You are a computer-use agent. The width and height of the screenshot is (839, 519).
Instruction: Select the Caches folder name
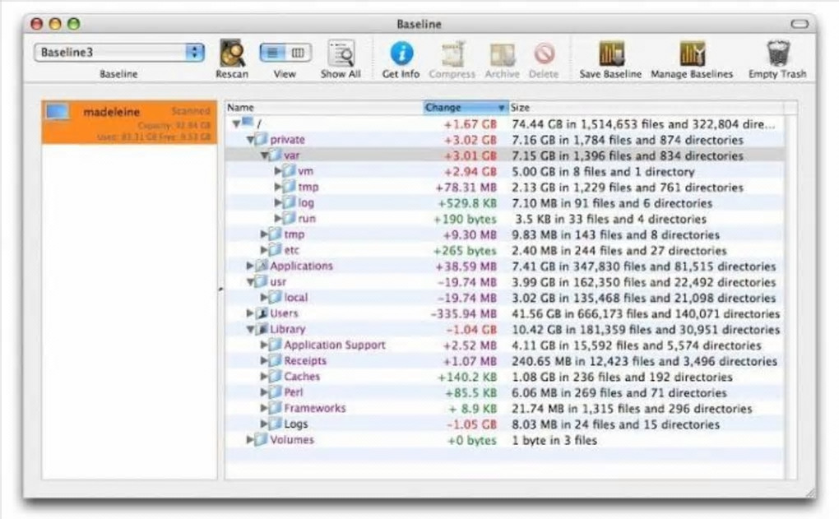click(302, 376)
